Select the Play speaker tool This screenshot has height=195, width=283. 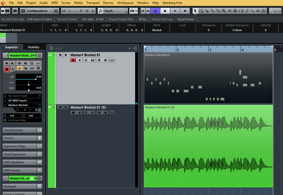pyautogui.click(x=258, y=11)
